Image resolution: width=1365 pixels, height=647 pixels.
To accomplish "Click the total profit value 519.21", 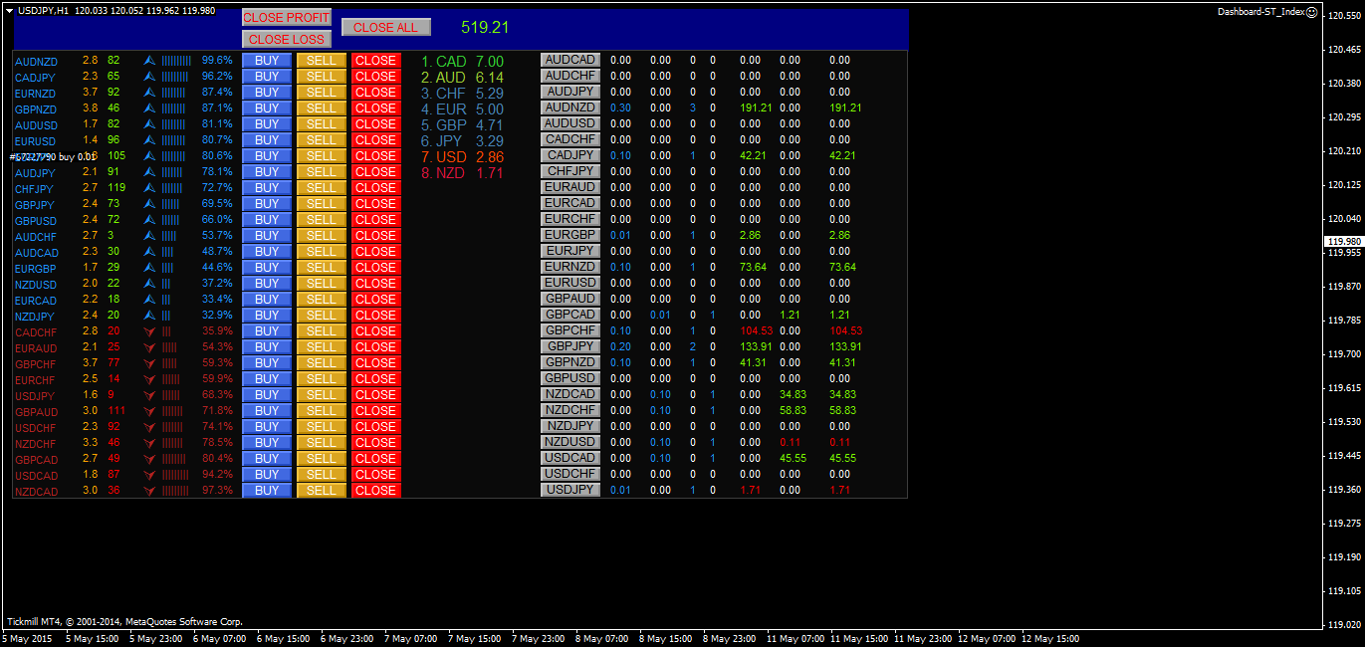I will [x=485, y=28].
